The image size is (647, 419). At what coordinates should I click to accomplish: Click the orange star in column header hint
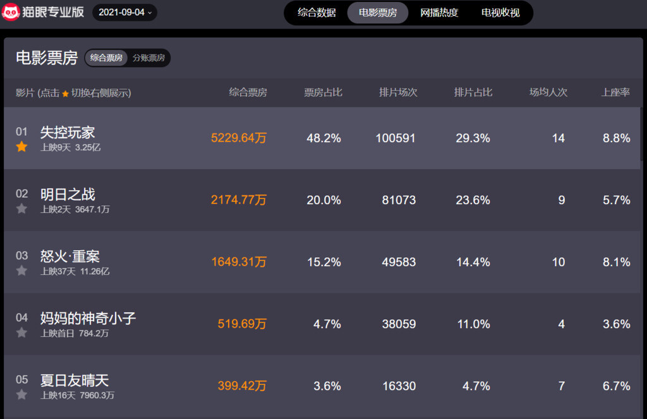tap(65, 94)
